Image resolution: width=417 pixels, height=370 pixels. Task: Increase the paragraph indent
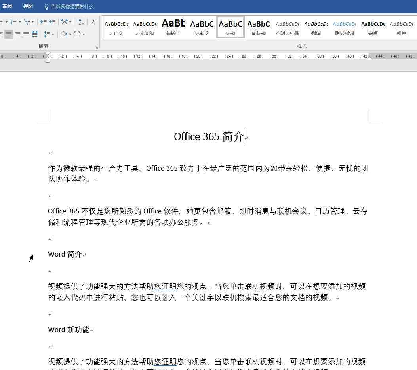tap(52, 21)
